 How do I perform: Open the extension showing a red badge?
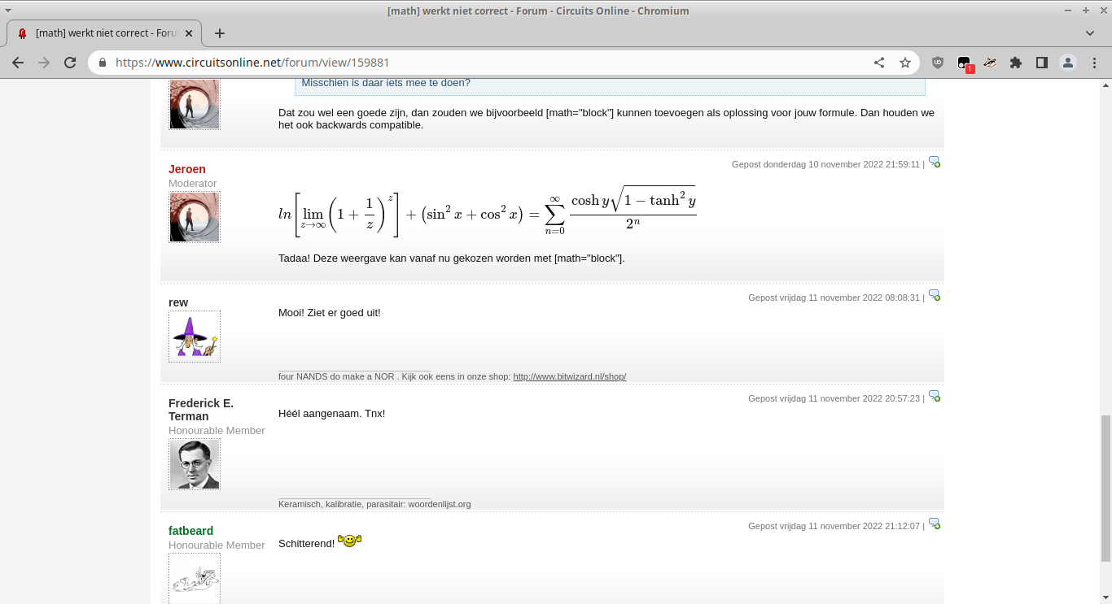pos(965,63)
